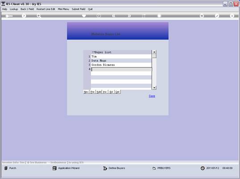Click the checkmark submit icon in toolbar
This screenshot has height=179, width=240.
pyautogui.click(x=217, y=16)
